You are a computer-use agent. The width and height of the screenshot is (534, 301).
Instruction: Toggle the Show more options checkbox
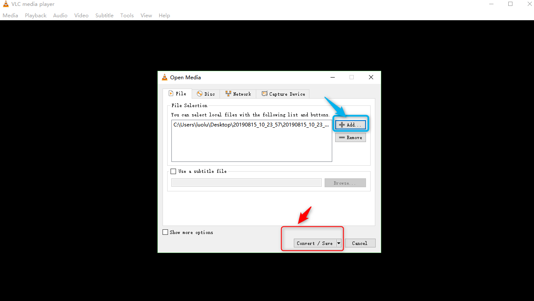(x=165, y=232)
